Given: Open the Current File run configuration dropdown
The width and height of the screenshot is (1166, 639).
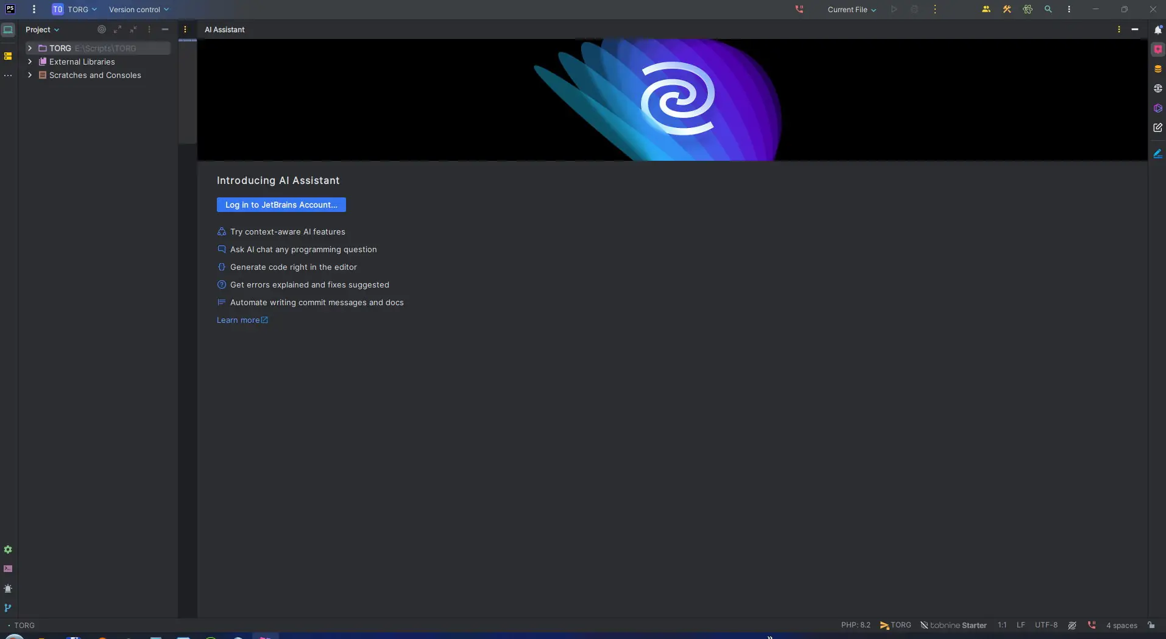Looking at the screenshot, I should (x=852, y=9).
